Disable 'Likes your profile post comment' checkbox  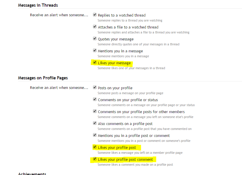tap(95, 159)
